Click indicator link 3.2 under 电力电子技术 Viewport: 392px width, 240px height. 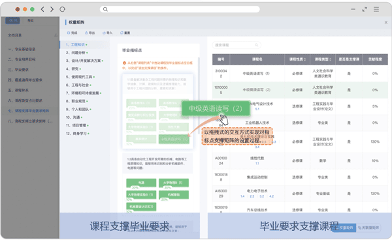pyautogui.click(x=262, y=196)
